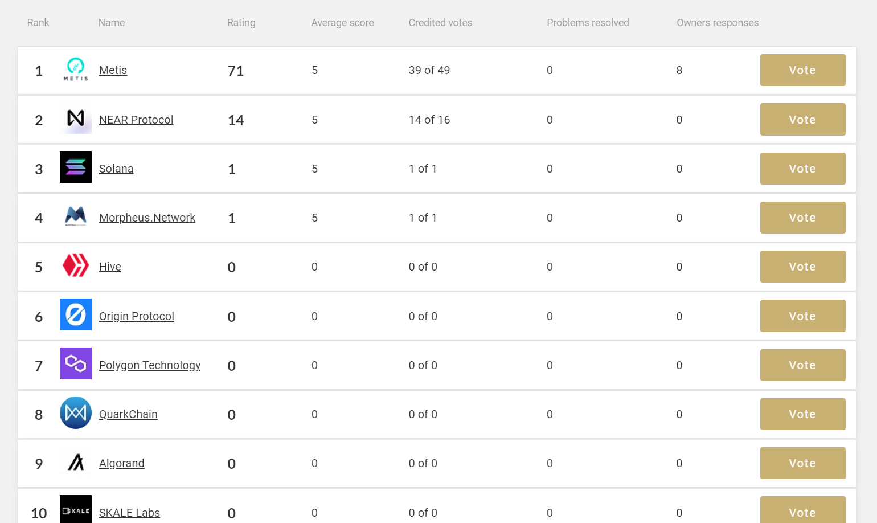Image resolution: width=877 pixels, height=523 pixels.
Task: Vote for Origin Protocol
Action: point(802,316)
